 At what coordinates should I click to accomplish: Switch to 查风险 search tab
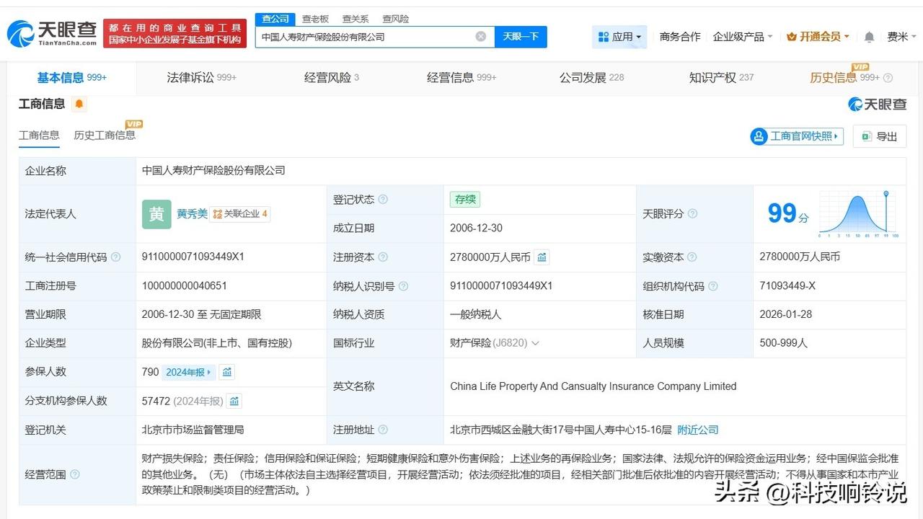(x=395, y=19)
